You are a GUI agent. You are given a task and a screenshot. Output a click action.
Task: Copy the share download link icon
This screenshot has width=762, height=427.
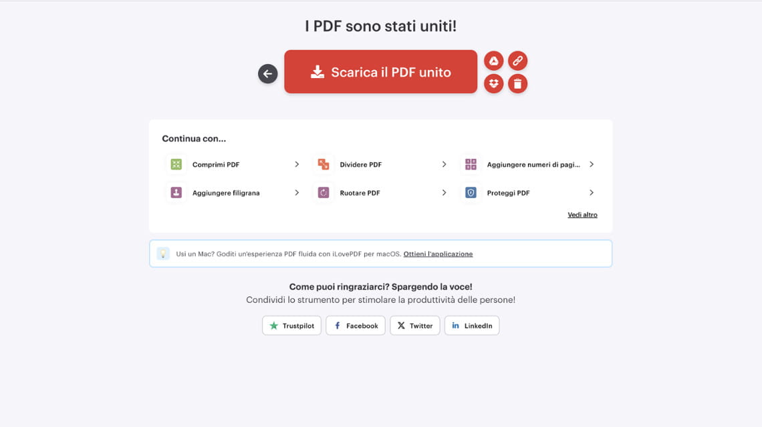pos(517,61)
